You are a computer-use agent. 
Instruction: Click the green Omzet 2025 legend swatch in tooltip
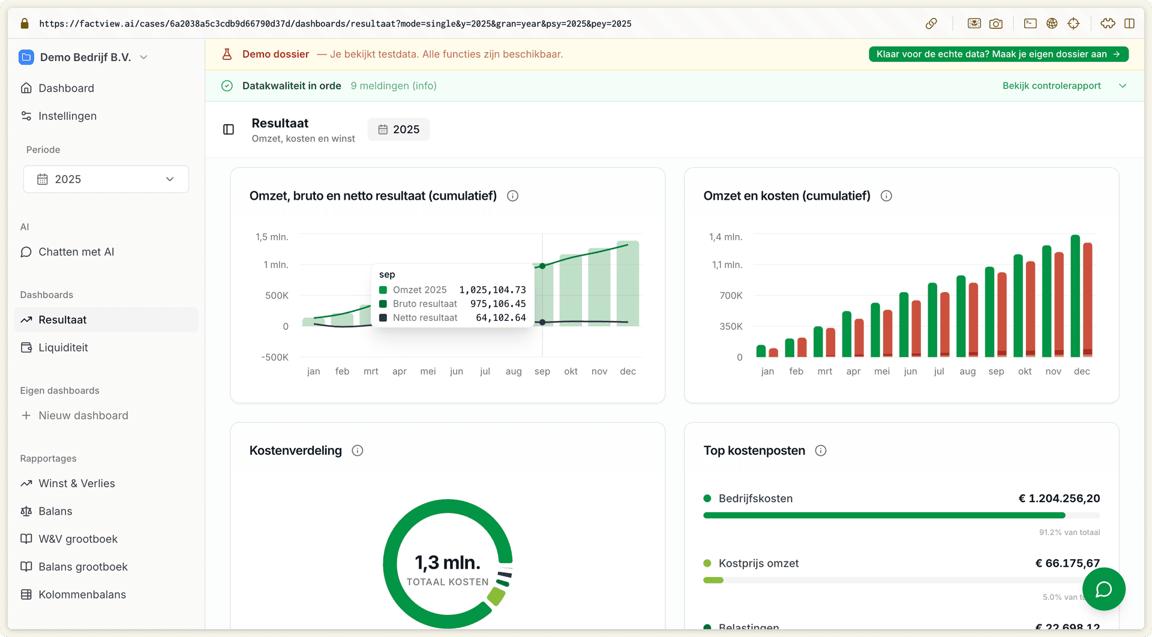click(x=383, y=290)
